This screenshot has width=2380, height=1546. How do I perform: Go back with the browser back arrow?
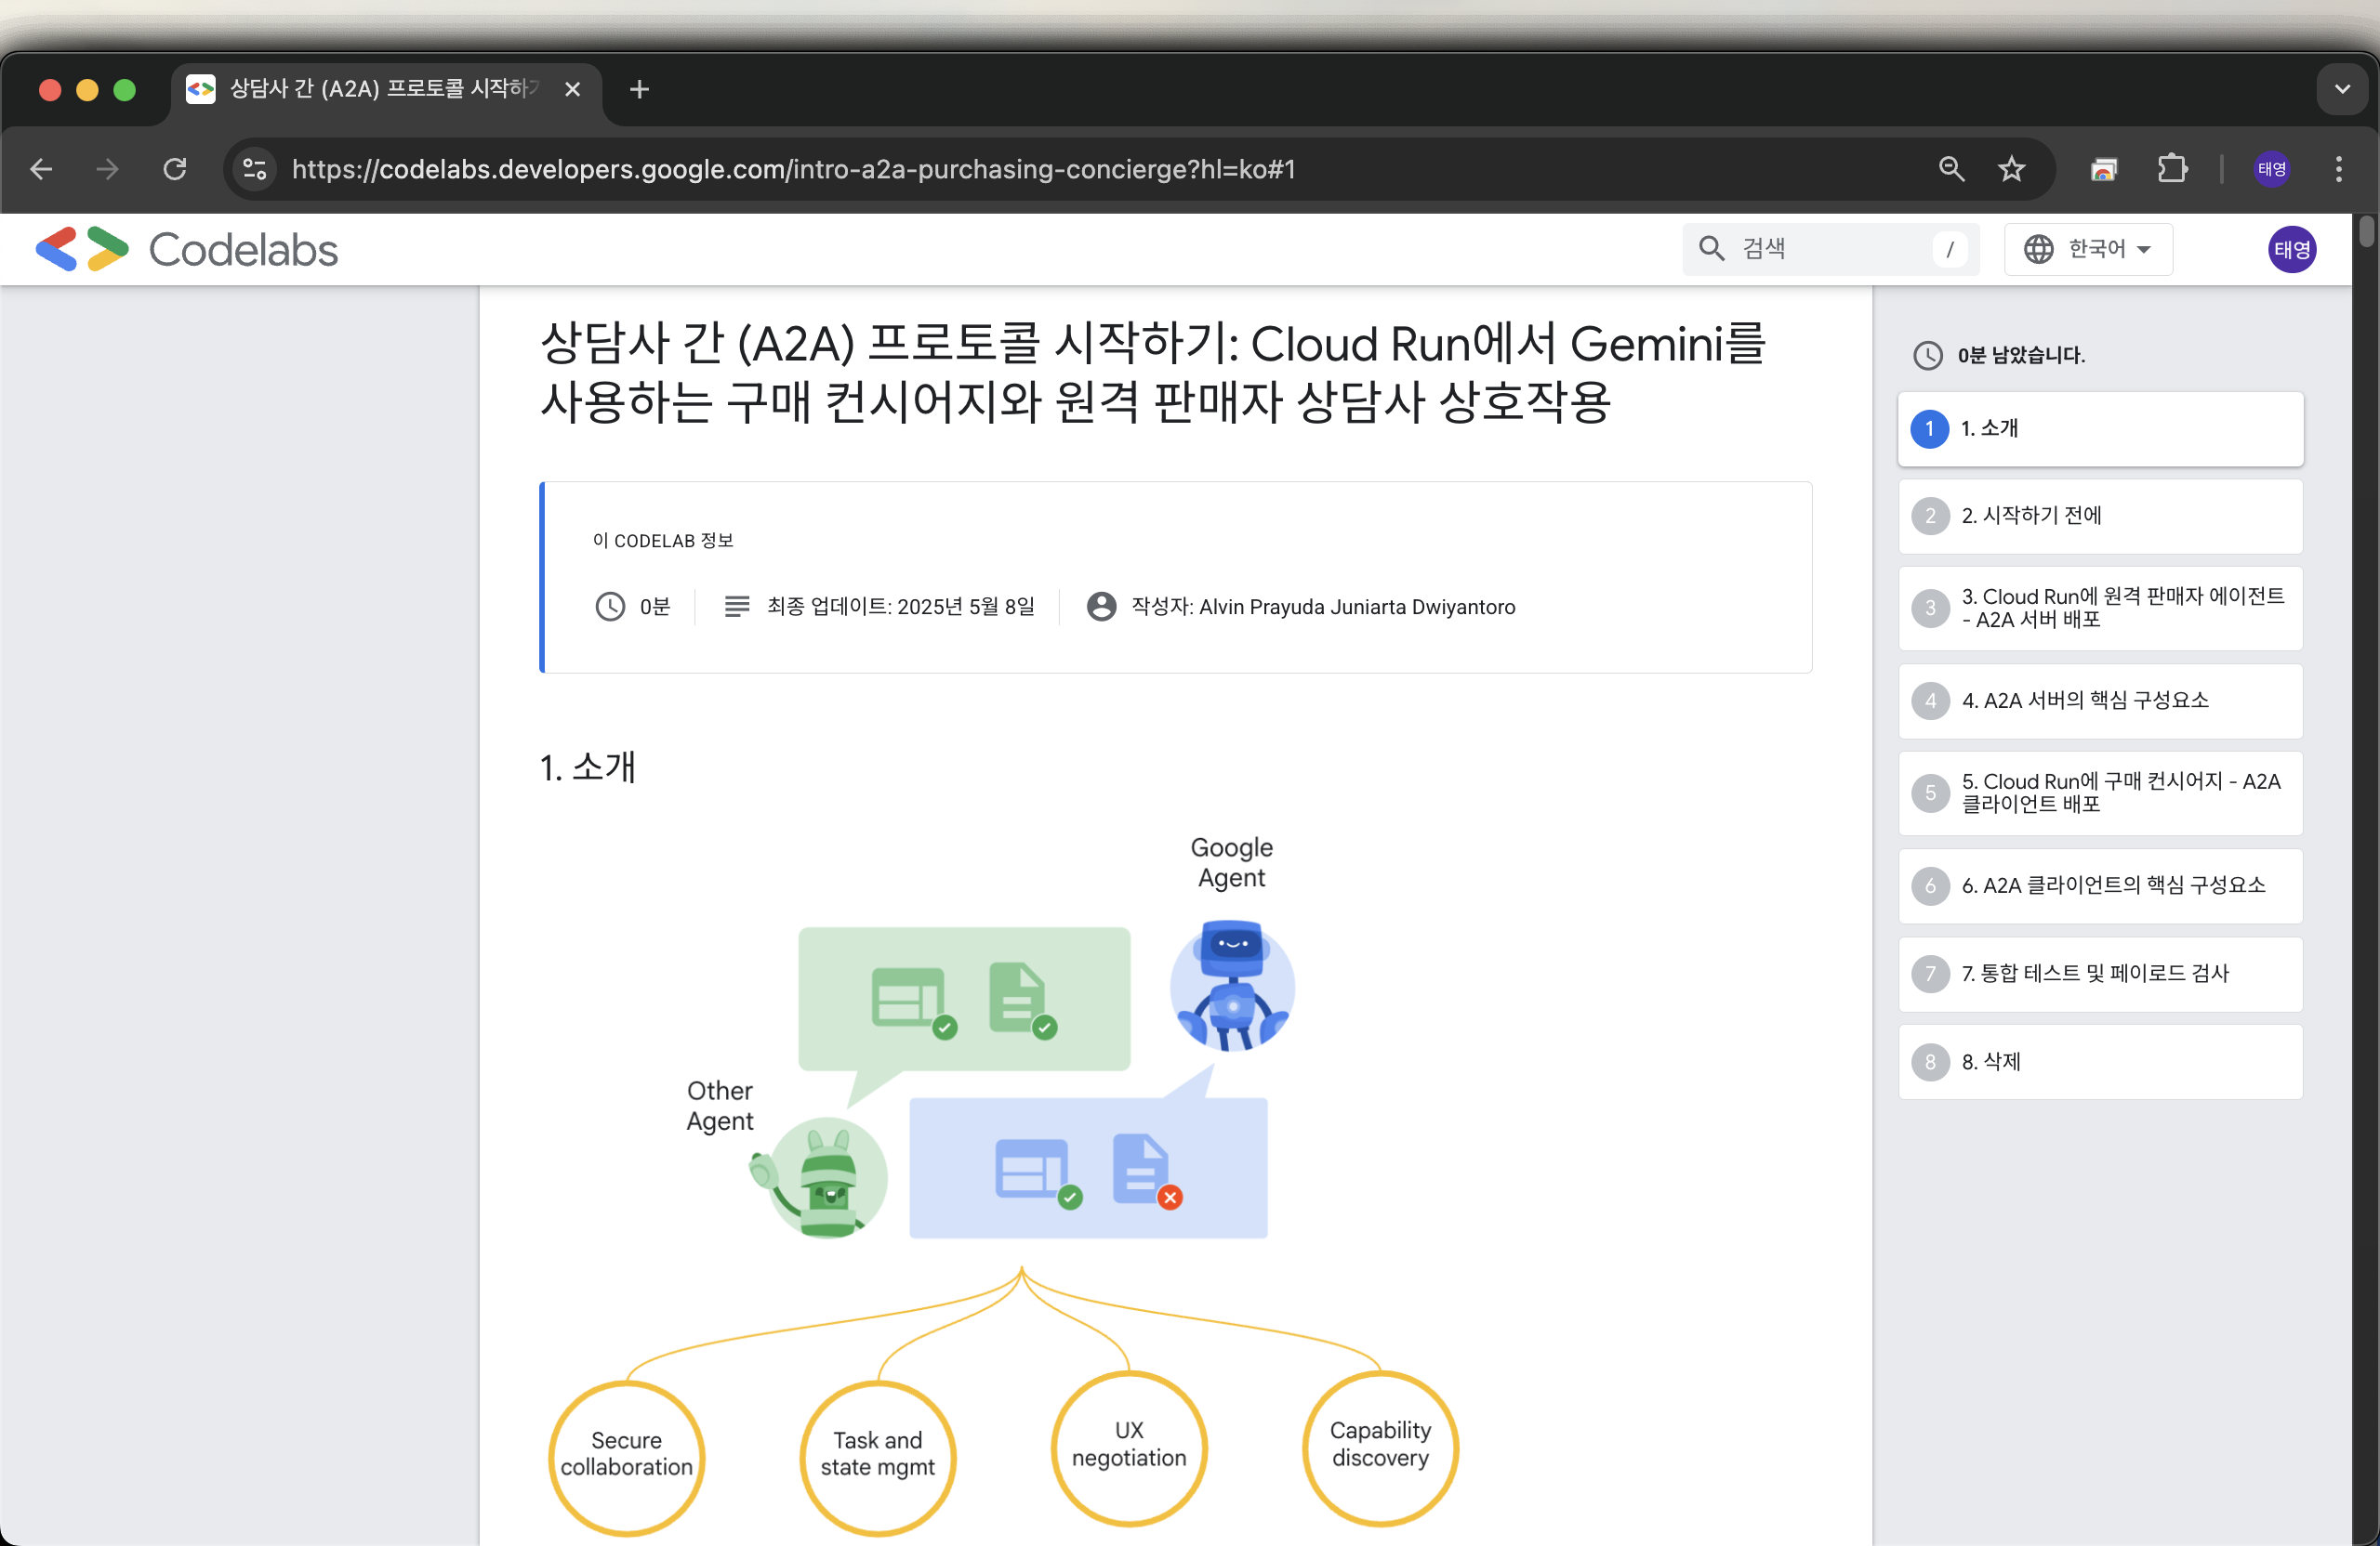41,169
